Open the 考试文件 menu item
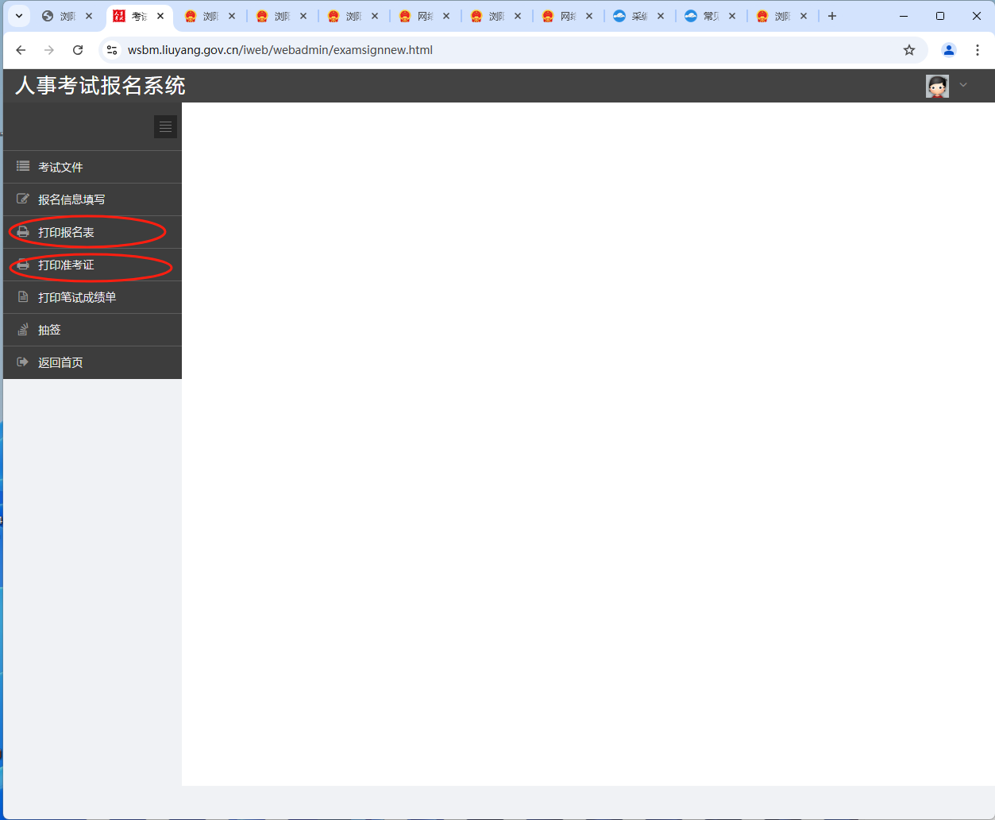995x820 pixels. coord(60,167)
